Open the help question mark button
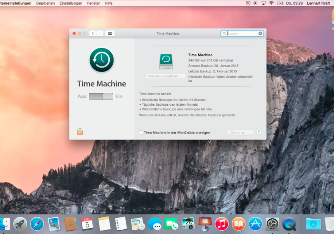The image size is (334, 234). pos(259,132)
